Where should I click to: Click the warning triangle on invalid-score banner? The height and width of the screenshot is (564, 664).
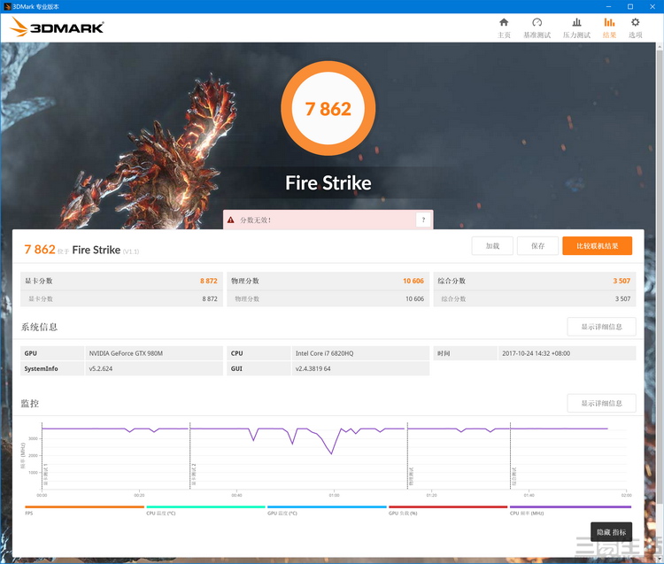coord(231,220)
